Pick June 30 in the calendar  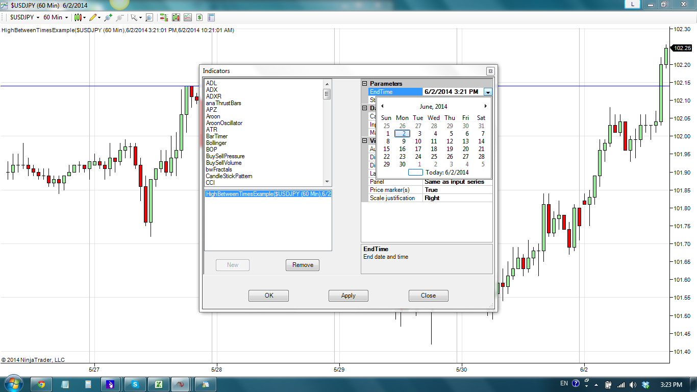pos(402,164)
